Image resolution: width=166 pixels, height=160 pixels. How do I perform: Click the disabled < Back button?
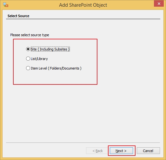pyautogui.click(x=97, y=151)
